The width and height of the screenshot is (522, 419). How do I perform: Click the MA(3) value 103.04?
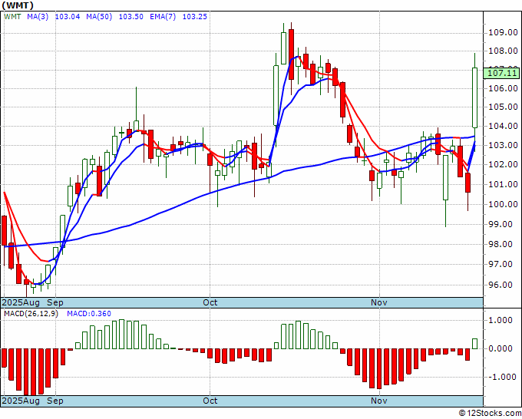(x=68, y=17)
